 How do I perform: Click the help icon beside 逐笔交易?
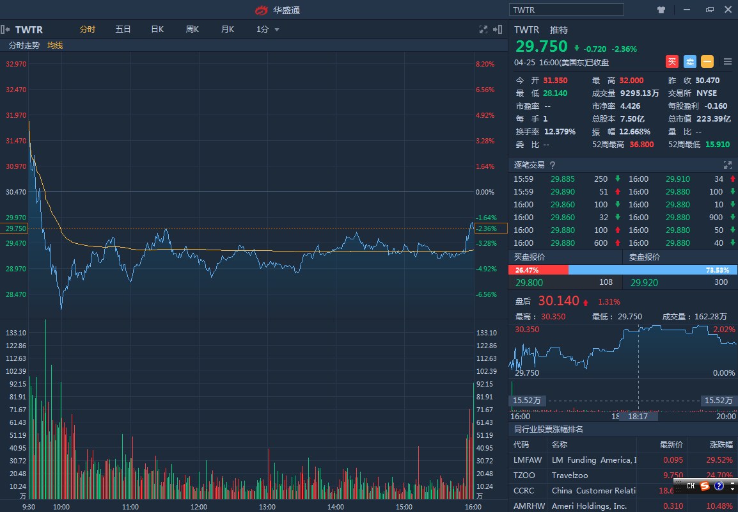(553, 165)
